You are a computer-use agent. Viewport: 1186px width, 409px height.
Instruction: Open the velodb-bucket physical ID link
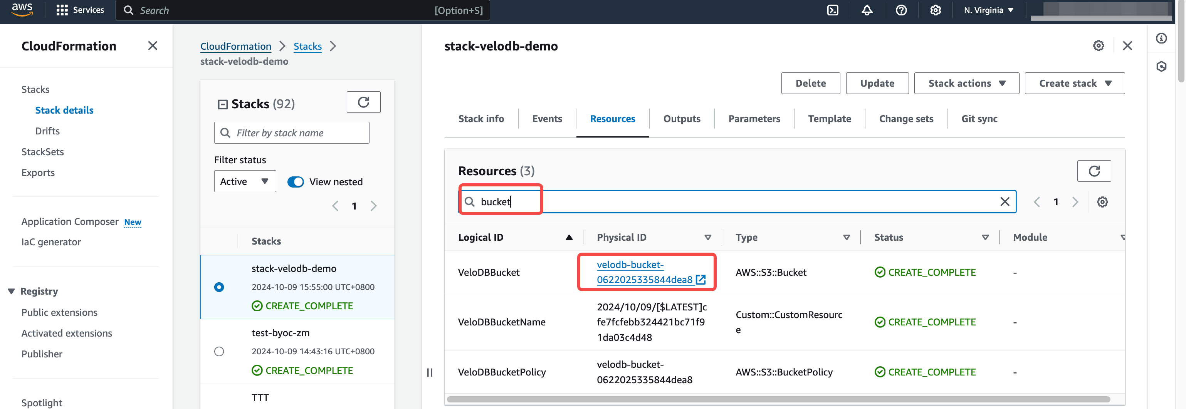pyautogui.click(x=644, y=272)
